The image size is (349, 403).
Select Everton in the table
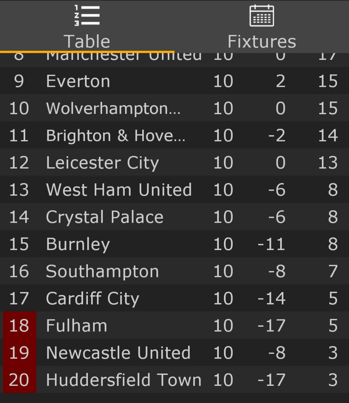tap(78, 81)
